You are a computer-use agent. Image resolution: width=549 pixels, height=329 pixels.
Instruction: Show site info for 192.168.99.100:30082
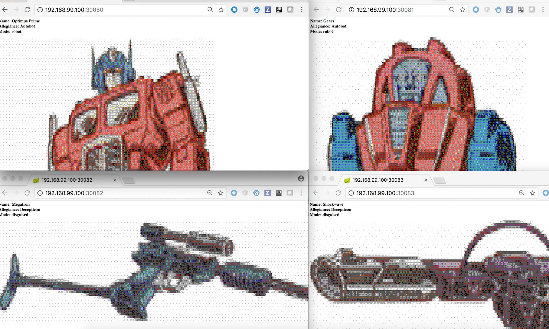(40, 193)
